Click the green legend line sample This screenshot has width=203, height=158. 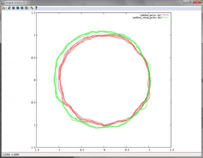tap(166, 18)
